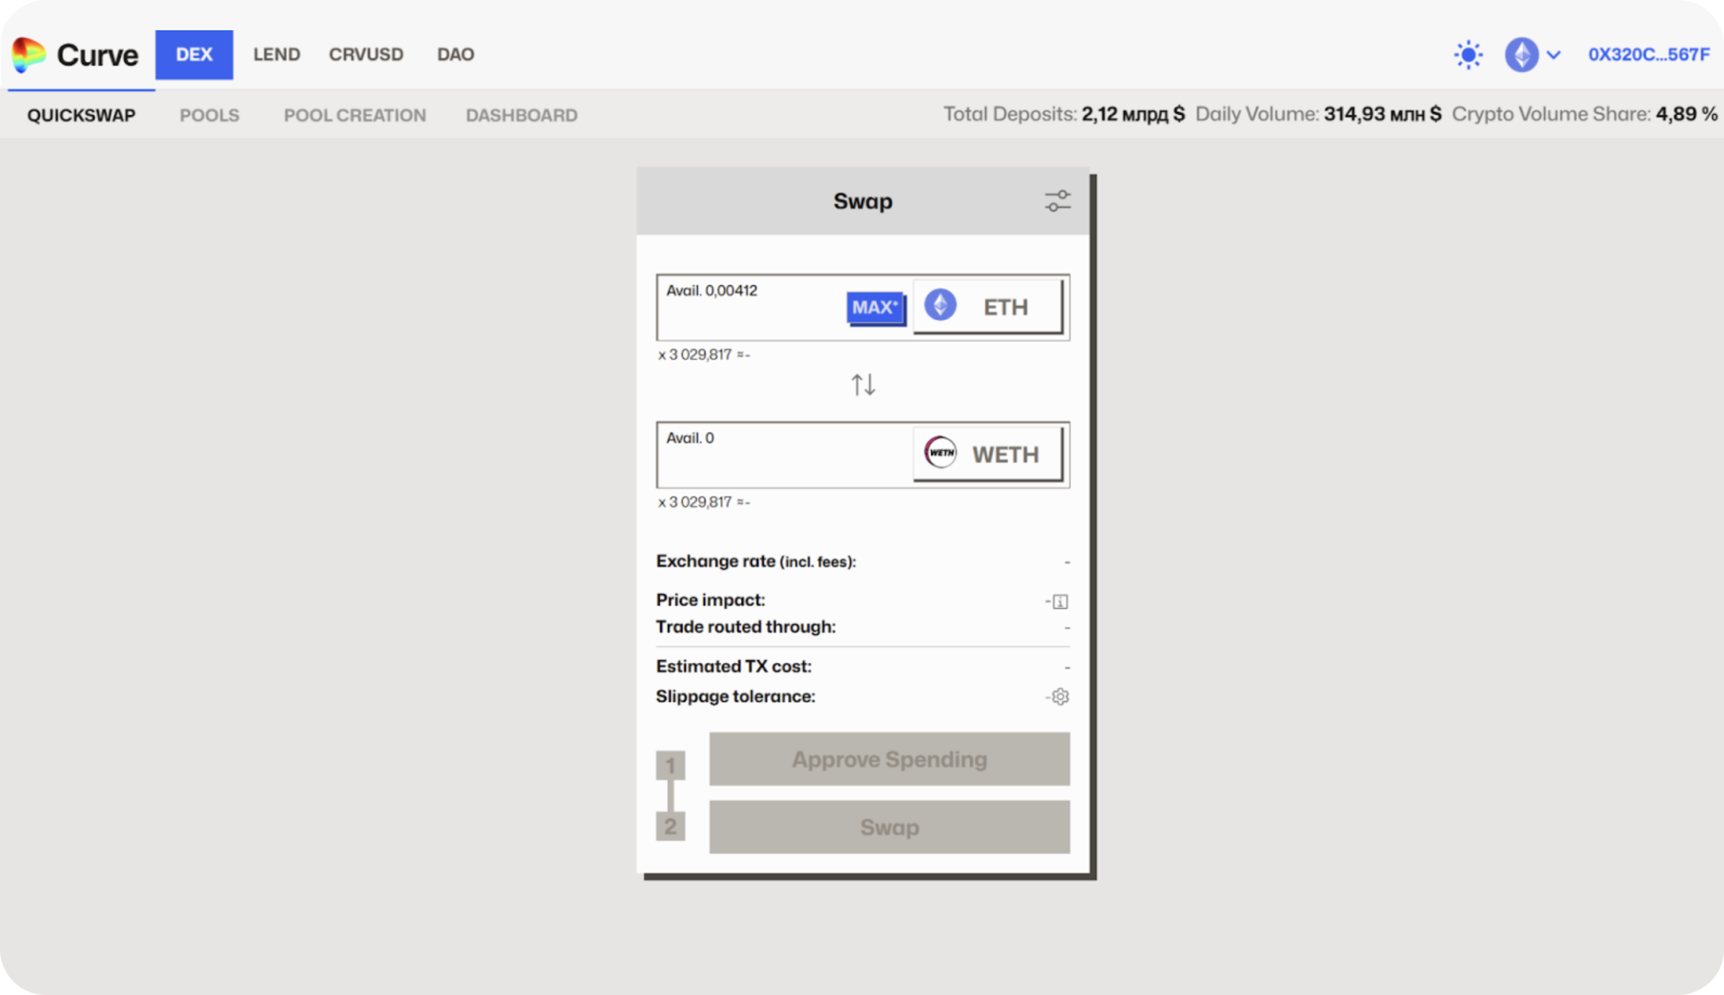The width and height of the screenshot is (1724, 995).
Task: Open swap settings sliders icon
Action: [1057, 201]
